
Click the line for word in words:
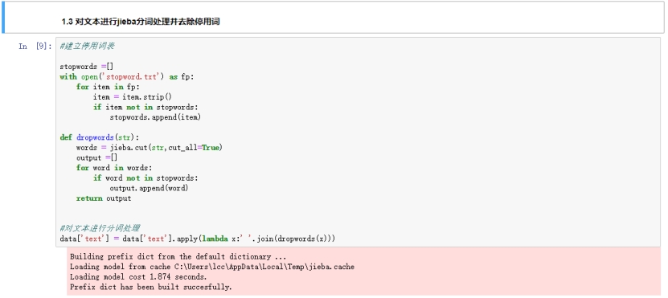coord(114,168)
